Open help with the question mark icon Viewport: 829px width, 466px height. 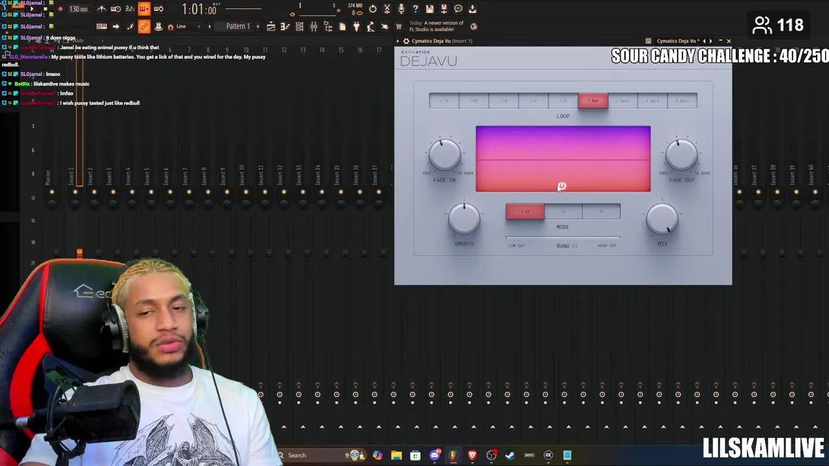[x=415, y=9]
